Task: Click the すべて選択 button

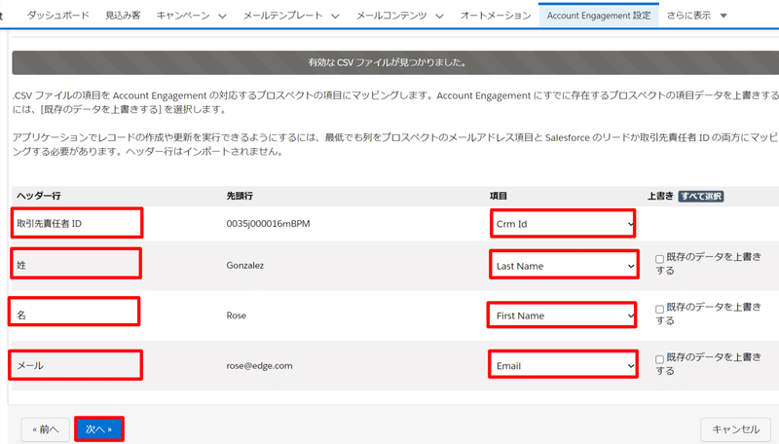Action: click(701, 196)
